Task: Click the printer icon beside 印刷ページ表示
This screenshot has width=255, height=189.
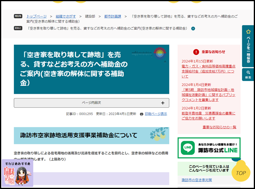Action: tap(141, 114)
